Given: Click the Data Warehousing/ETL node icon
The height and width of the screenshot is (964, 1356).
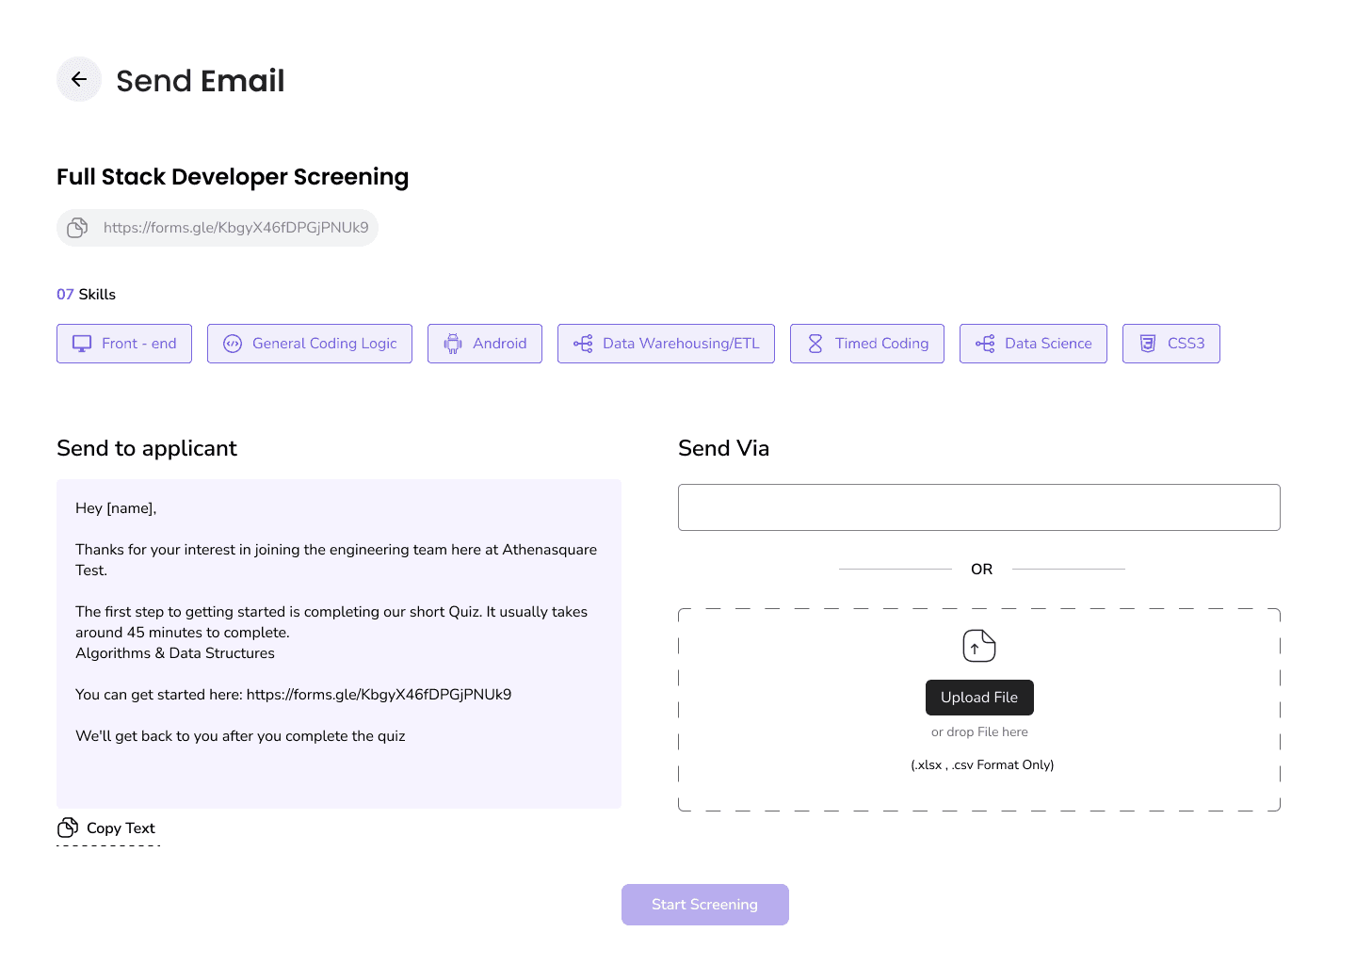Looking at the screenshot, I should point(583,344).
